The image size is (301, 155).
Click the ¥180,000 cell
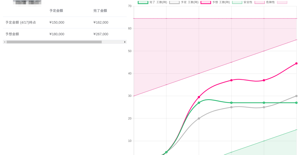tap(57, 34)
